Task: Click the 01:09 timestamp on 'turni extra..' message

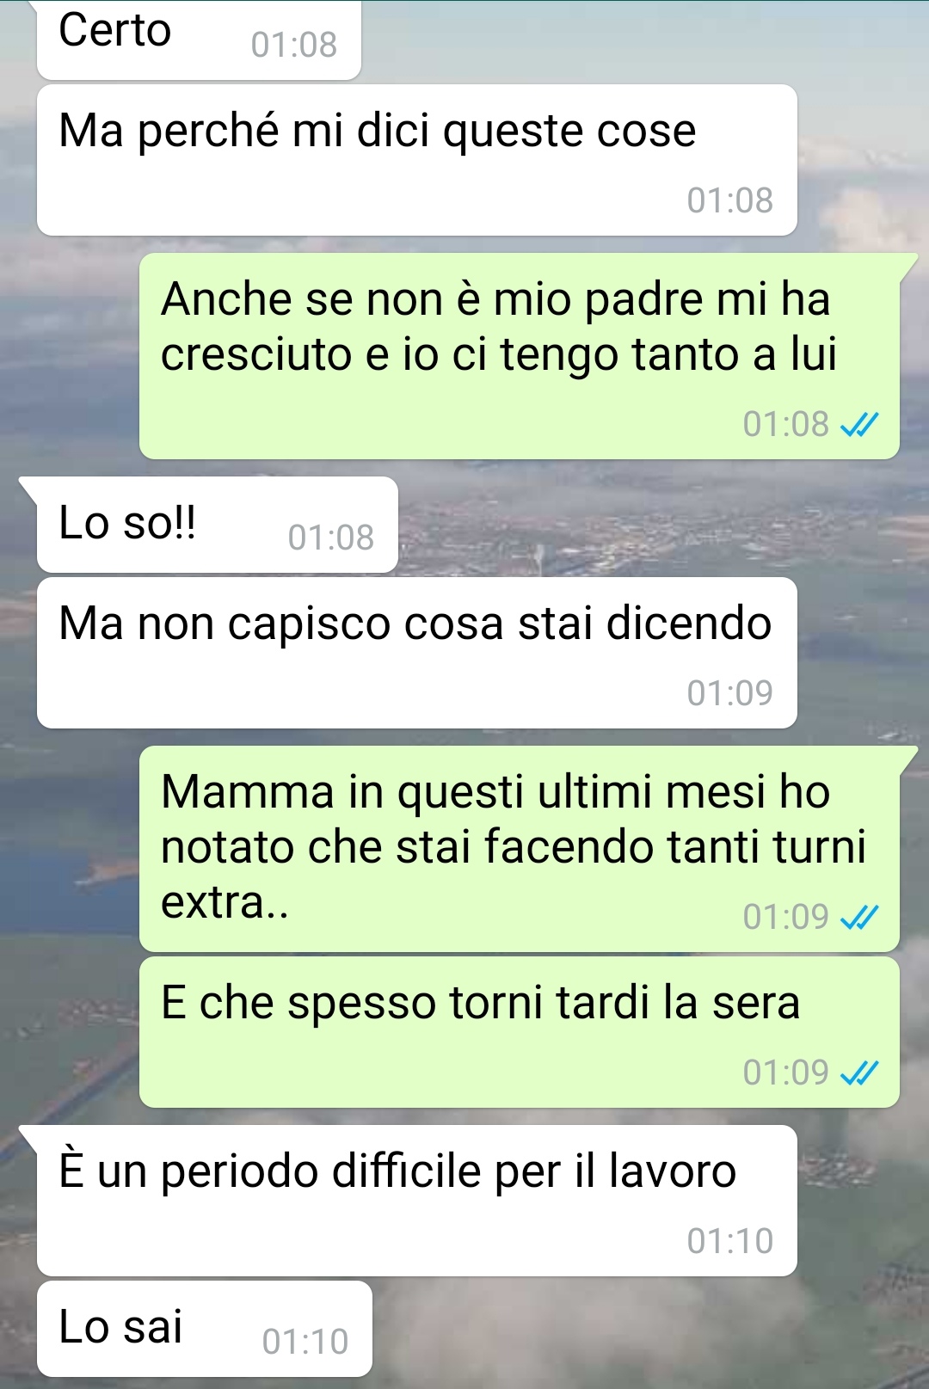Action: coord(786,917)
